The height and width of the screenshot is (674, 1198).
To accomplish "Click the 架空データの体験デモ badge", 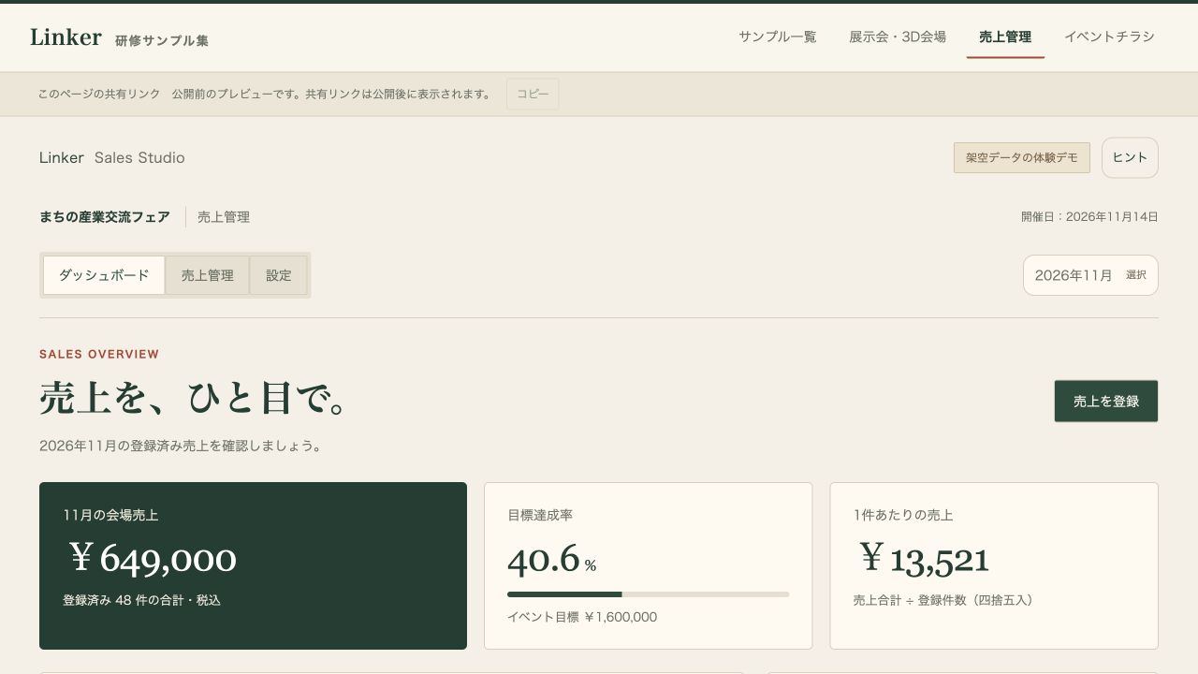I will [1022, 158].
